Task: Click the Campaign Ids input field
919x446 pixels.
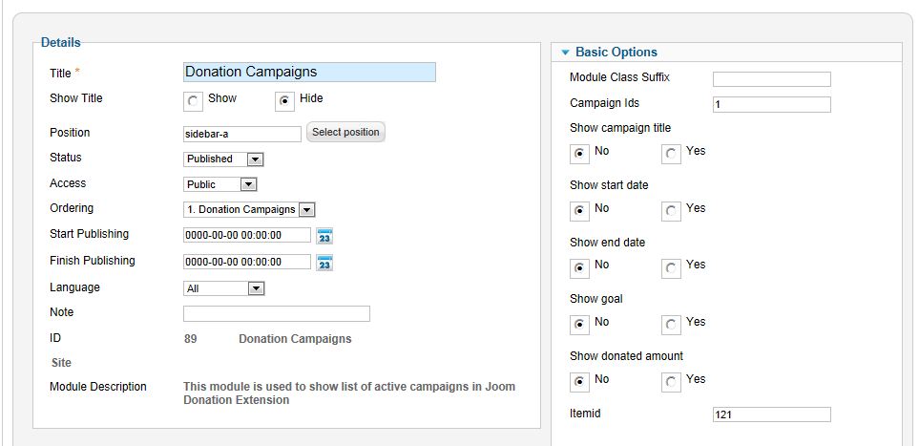Action: click(x=771, y=104)
